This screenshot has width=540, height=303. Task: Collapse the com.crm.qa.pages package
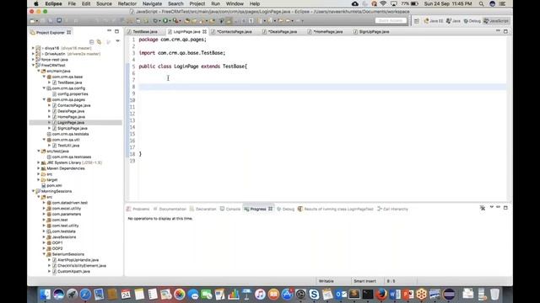pos(44,99)
